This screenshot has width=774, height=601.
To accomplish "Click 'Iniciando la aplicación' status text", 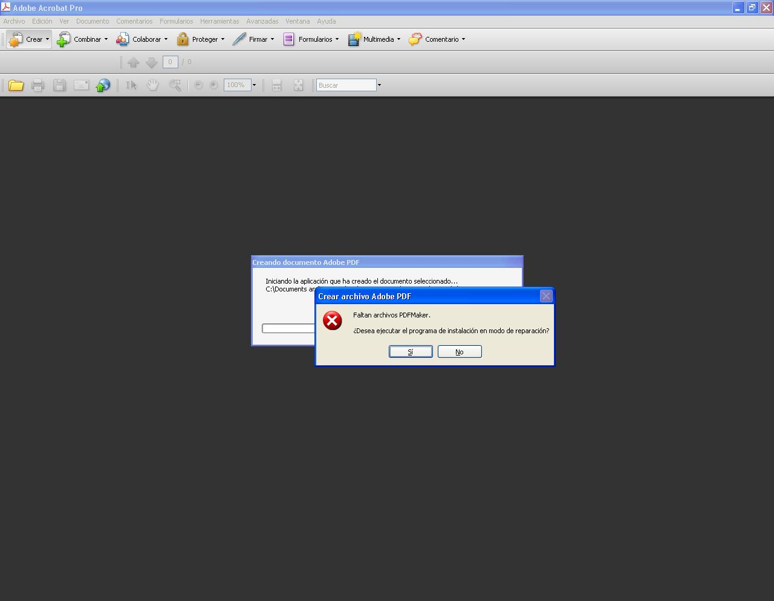I will pyautogui.click(x=362, y=281).
